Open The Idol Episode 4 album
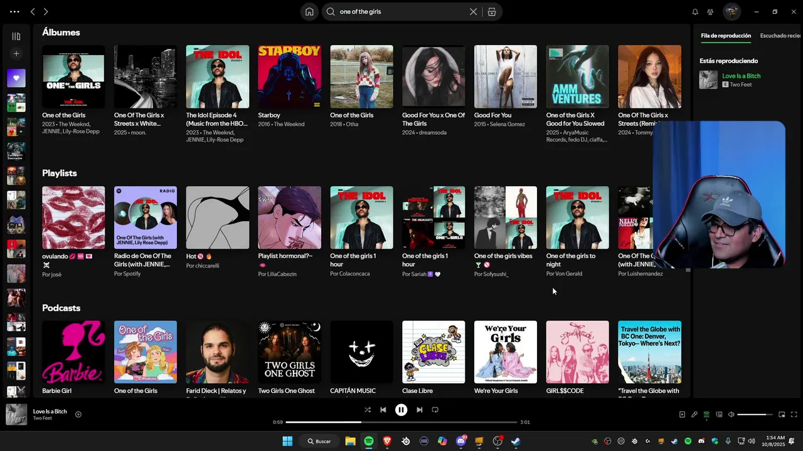The height and width of the screenshot is (451, 803). point(217,76)
